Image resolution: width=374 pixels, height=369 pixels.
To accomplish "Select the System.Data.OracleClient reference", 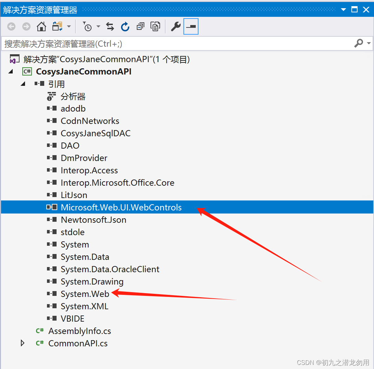I will [110, 269].
